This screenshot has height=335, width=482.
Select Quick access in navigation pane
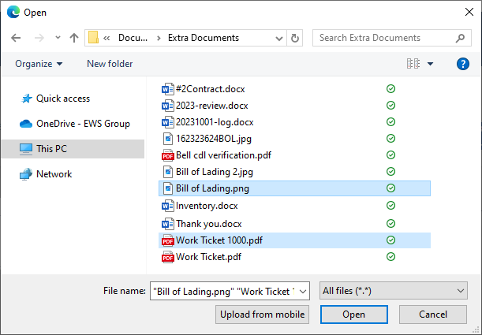(63, 99)
